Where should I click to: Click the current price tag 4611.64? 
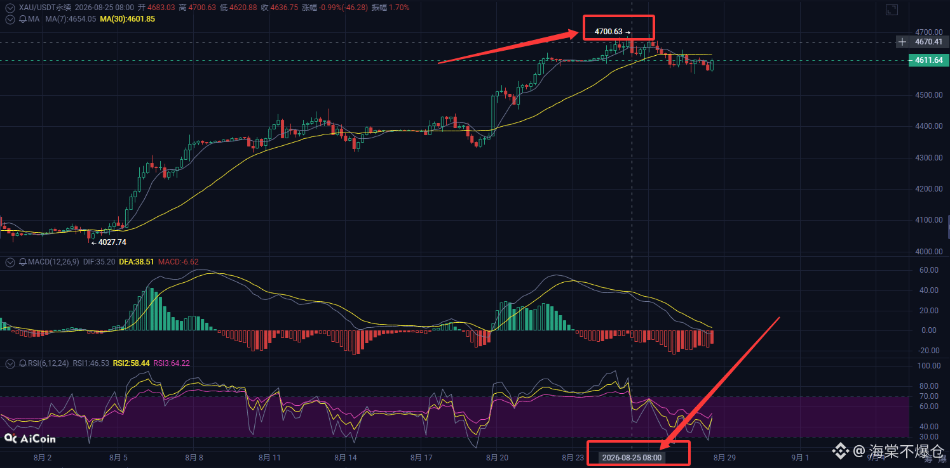click(x=929, y=61)
